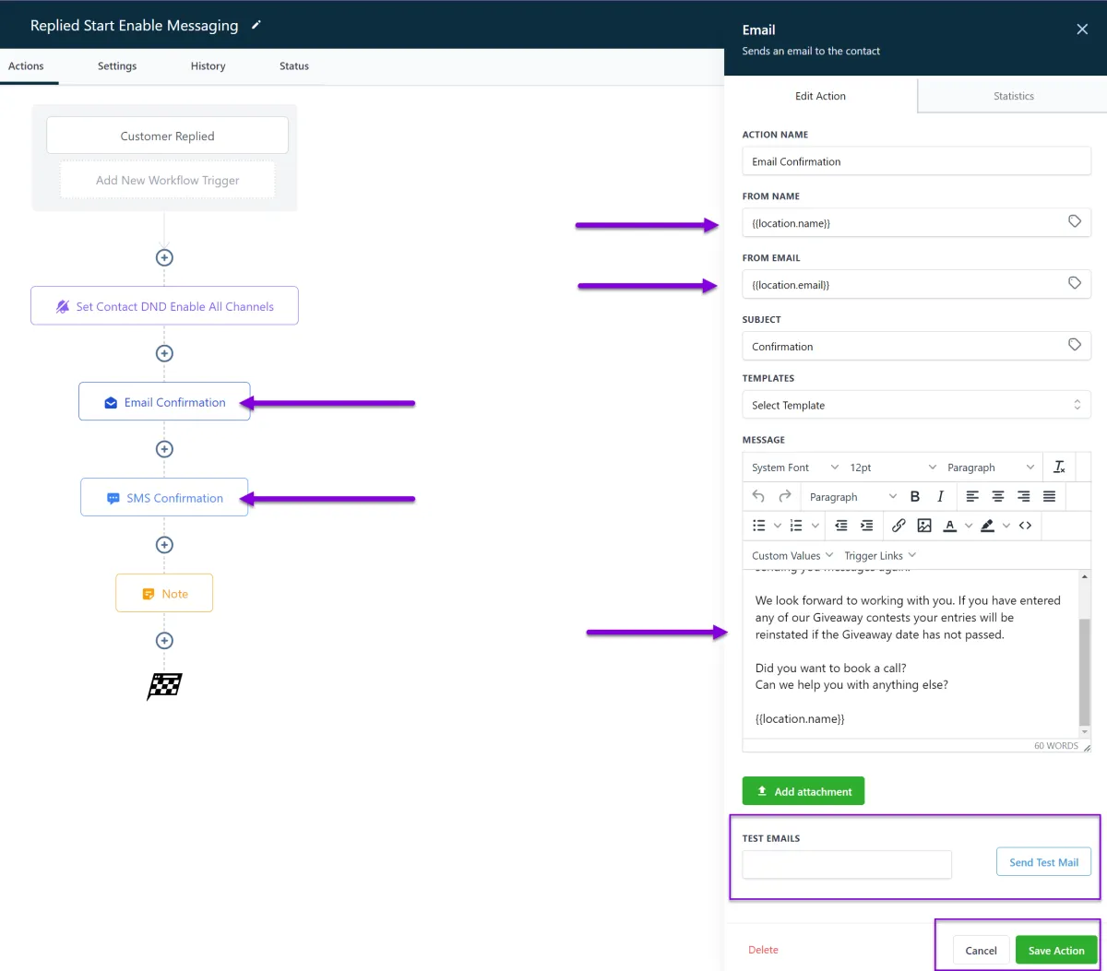Add step after Email Confirmation action
1107x971 pixels.
click(x=164, y=449)
